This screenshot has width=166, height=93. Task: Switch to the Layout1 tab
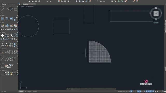pyautogui.click(x=29, y=91)
